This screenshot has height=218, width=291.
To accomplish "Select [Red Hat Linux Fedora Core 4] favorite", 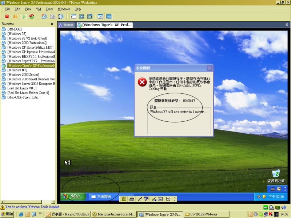I will [x=28, y=93].
